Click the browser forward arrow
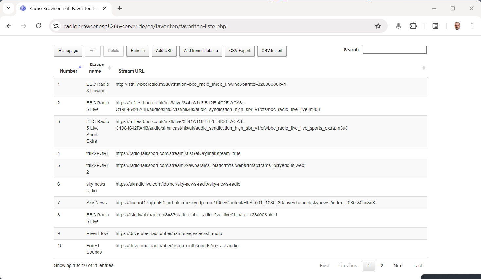Image resolution: width=481 pixels, height=279 pixels. tap(24, 26)
